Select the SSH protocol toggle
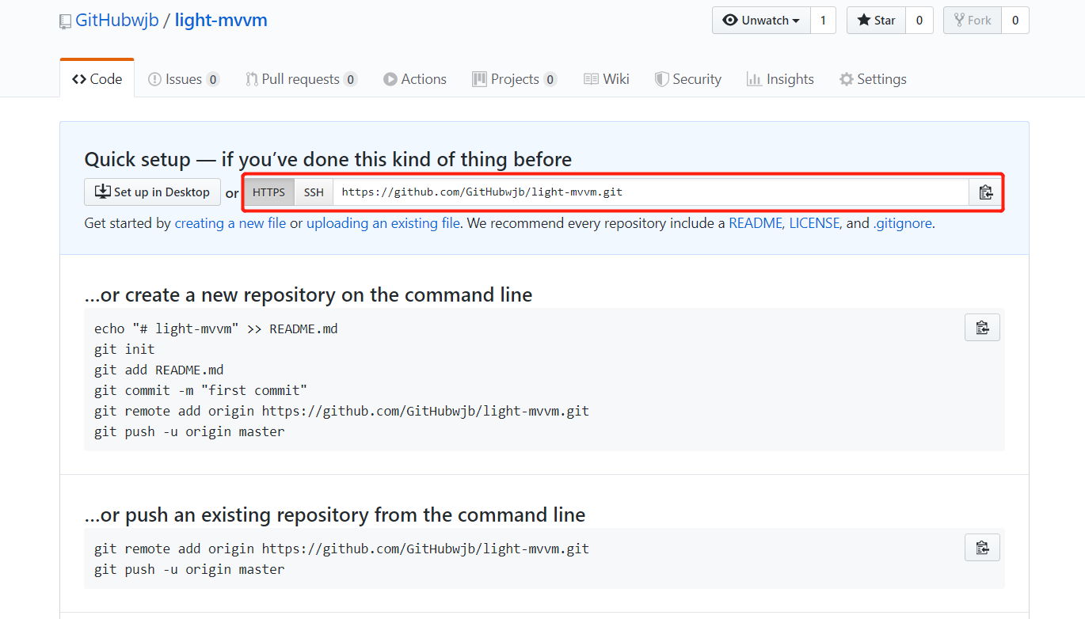1085x619 pixels. tap(314, 192)
